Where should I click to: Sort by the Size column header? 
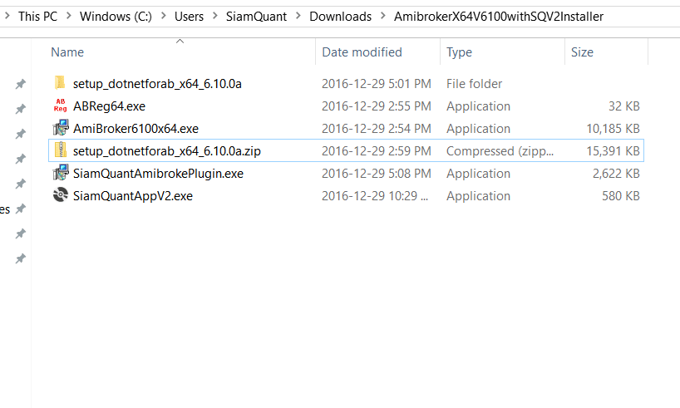tap(582, 52)
